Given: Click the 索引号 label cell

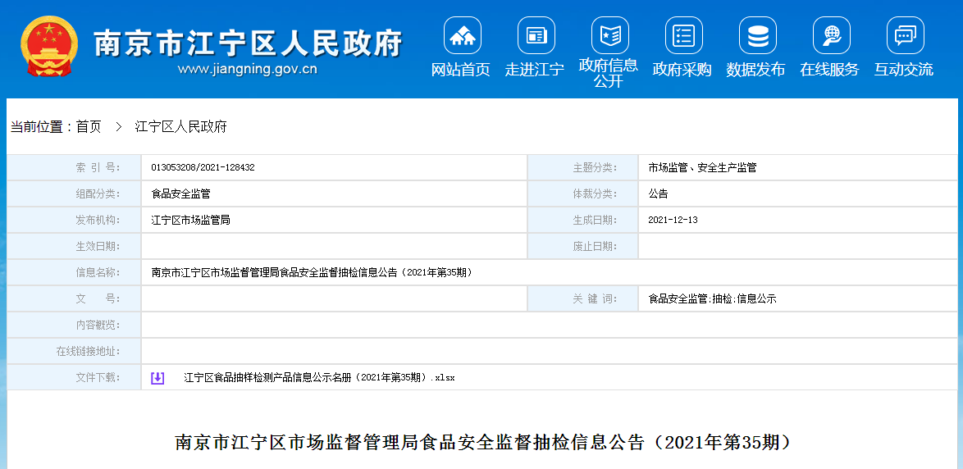Looking at the screenshot, I should tap(74, 167).
